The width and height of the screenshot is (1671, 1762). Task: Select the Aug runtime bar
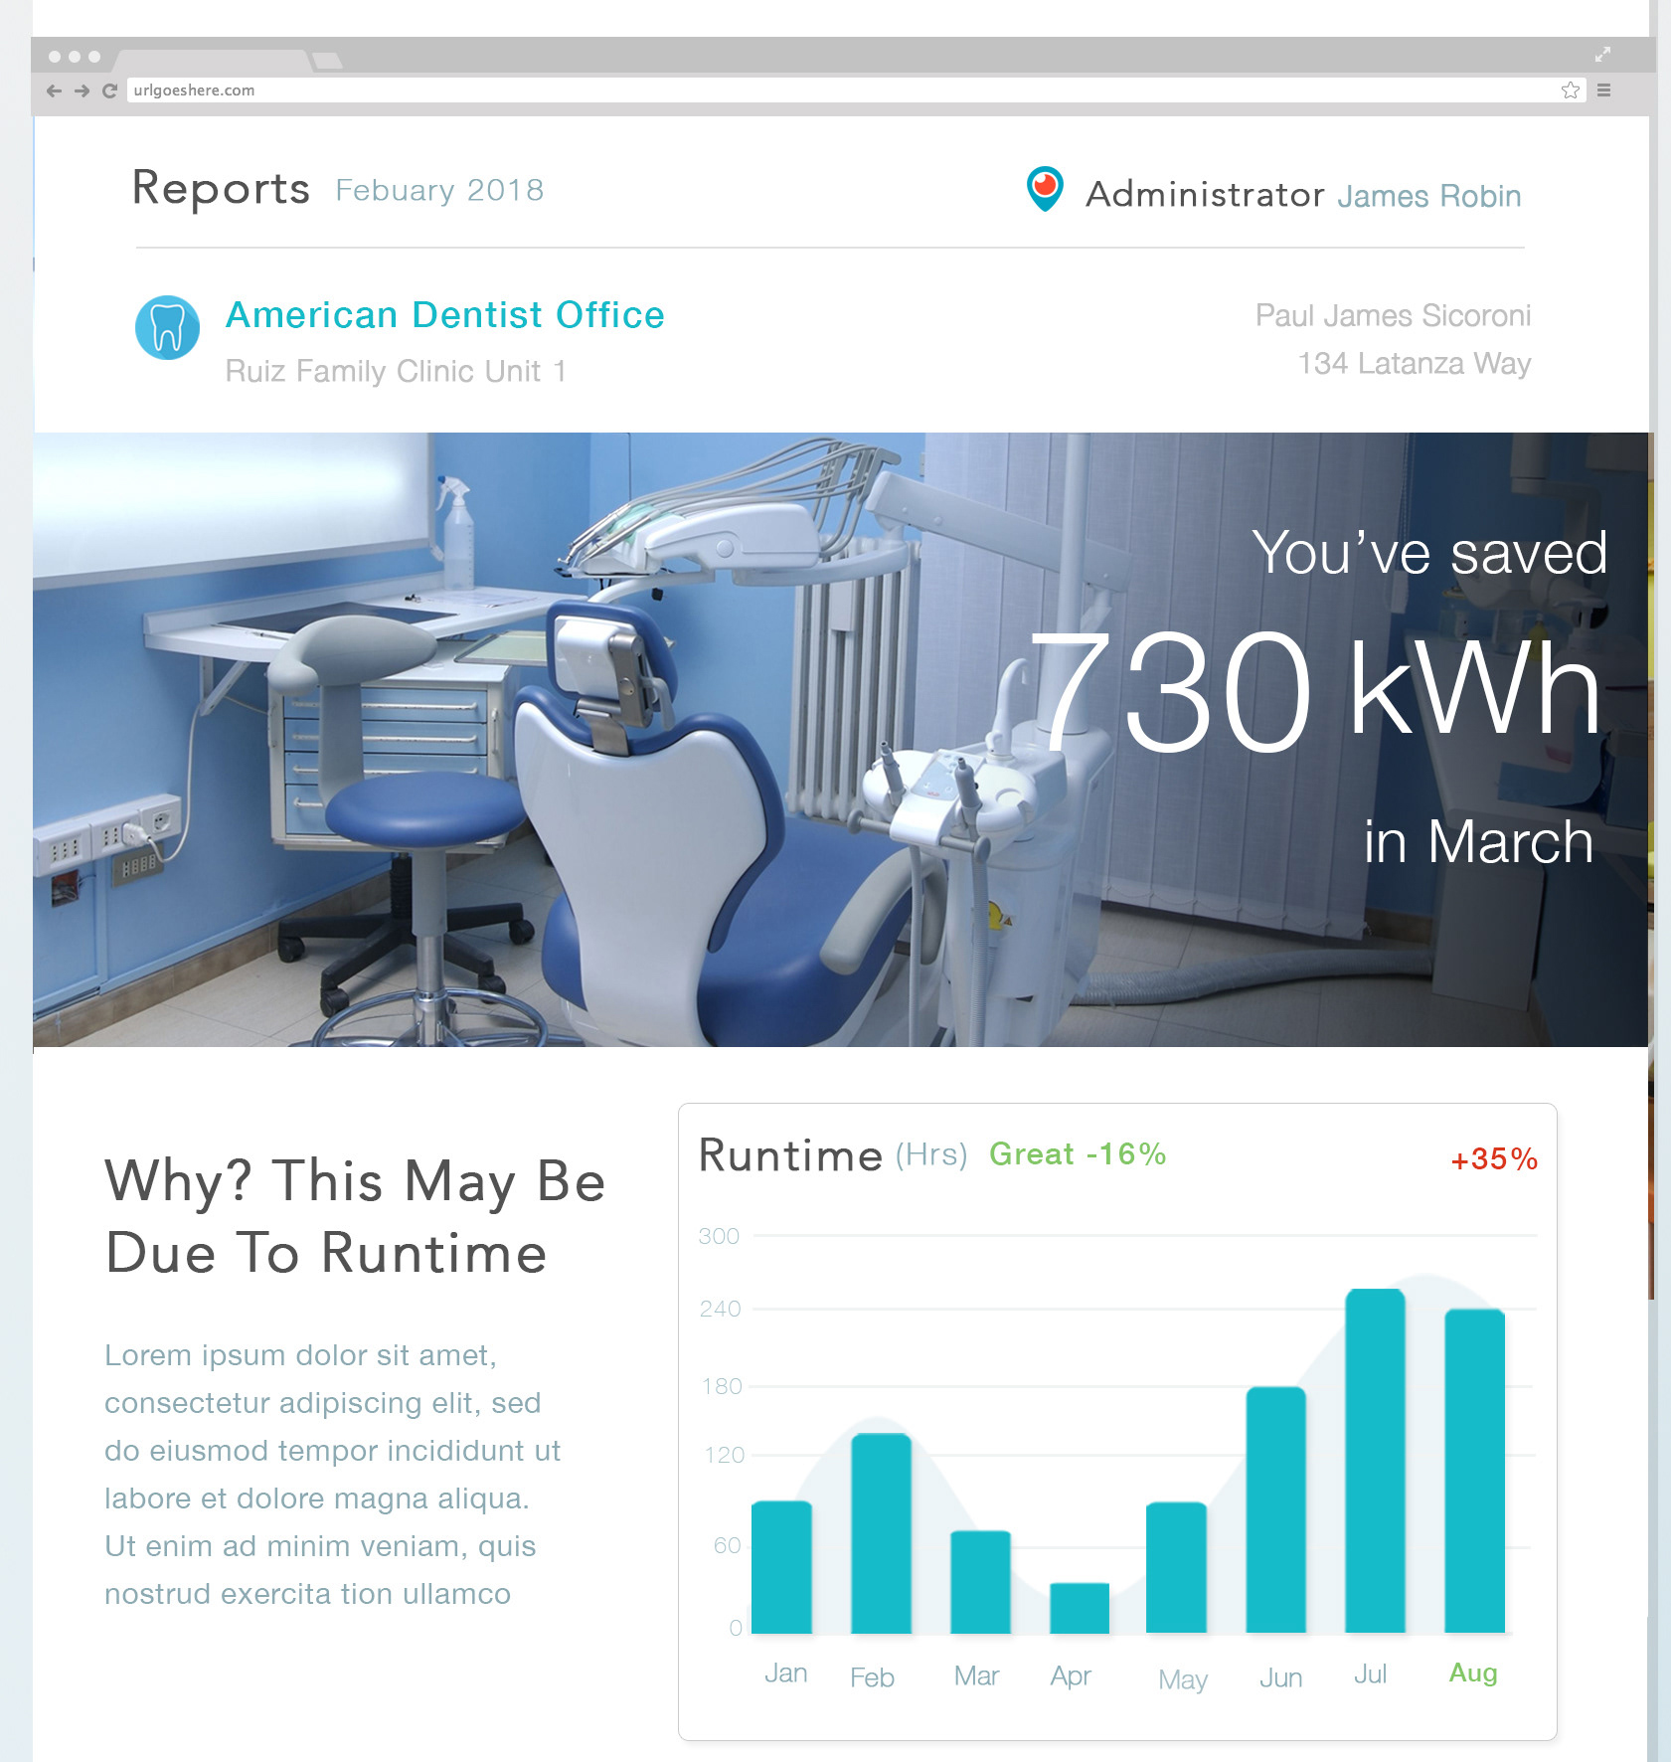(1474, 1472)
